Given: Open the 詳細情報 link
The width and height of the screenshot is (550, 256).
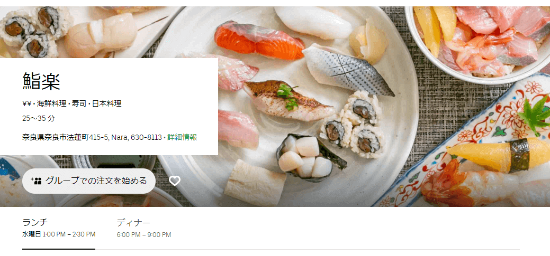Looking at the screenshot, I should click(x=182, y=137).
